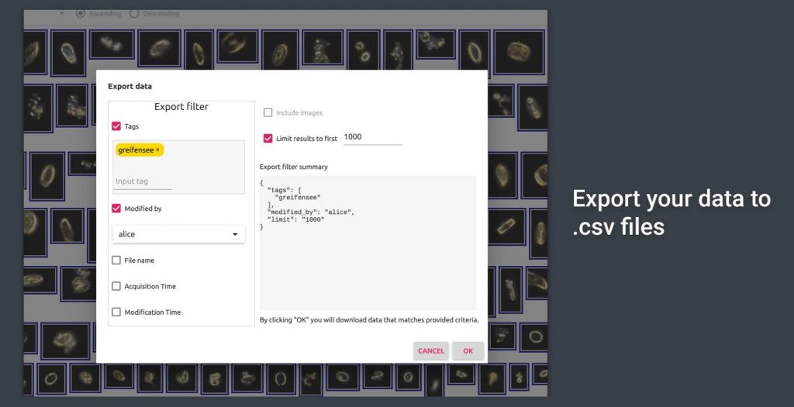This screenshot has height=407, width=794.
Task: Choose the Descending sort radio button
Action: coord(134,13)
